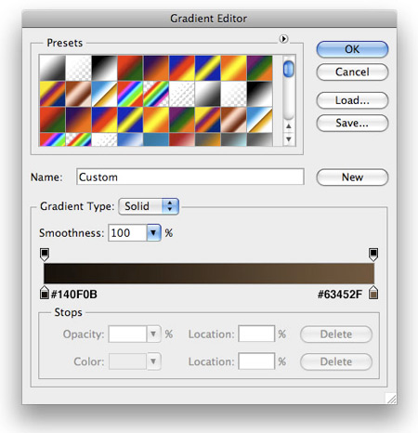This screenshot has width=418, height=433.
Task: Pick second-row transparent stripes gradient preset
Action: tap(182, 94)
